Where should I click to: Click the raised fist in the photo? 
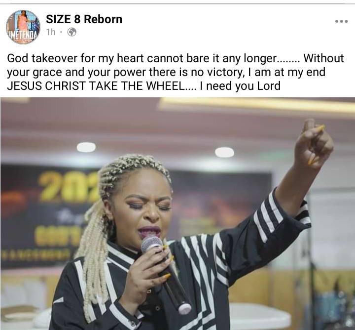(314, 144)
